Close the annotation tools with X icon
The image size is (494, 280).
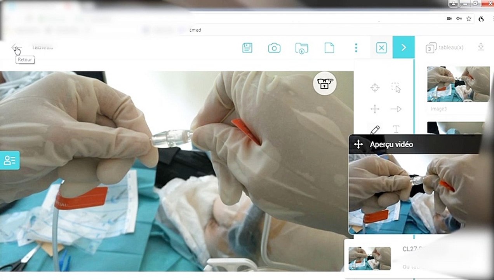pyautogui.click(x=381, y=48)
